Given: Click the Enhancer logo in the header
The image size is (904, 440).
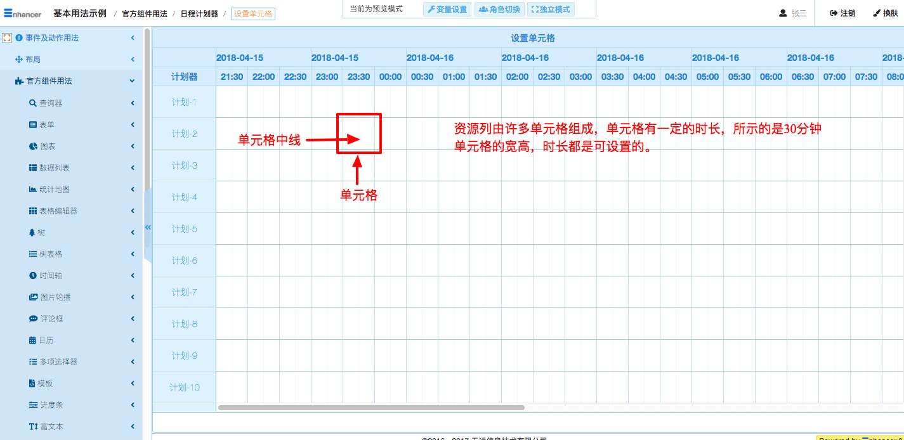Looking at the screenshot, I should (x=24, y=13).
